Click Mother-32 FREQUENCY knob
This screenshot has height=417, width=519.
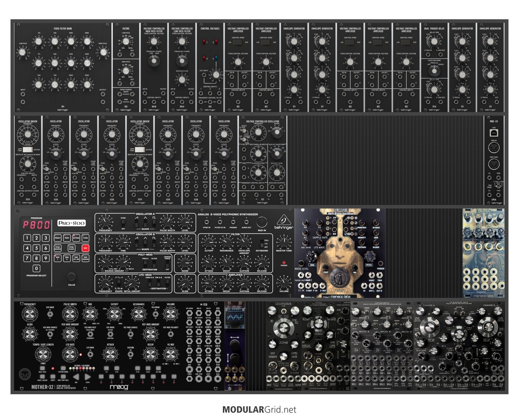tap(30, 313)
